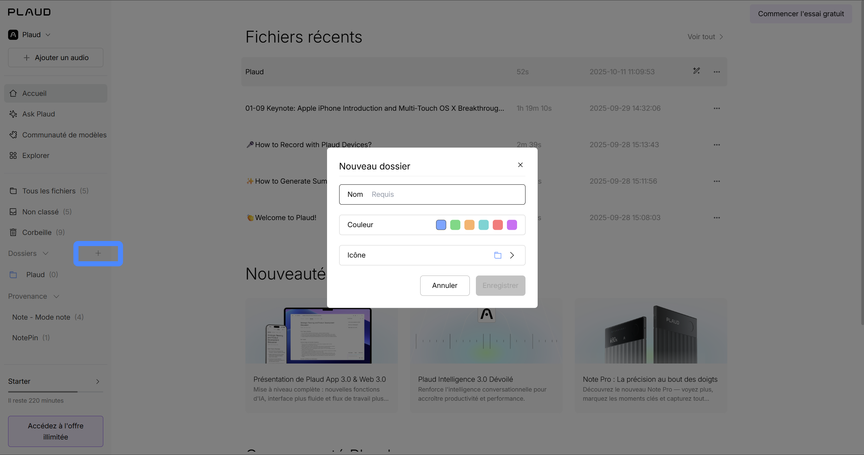Open the Plaud 52s recording
This screenshot has height=455, width=864.
coord(484,72)
